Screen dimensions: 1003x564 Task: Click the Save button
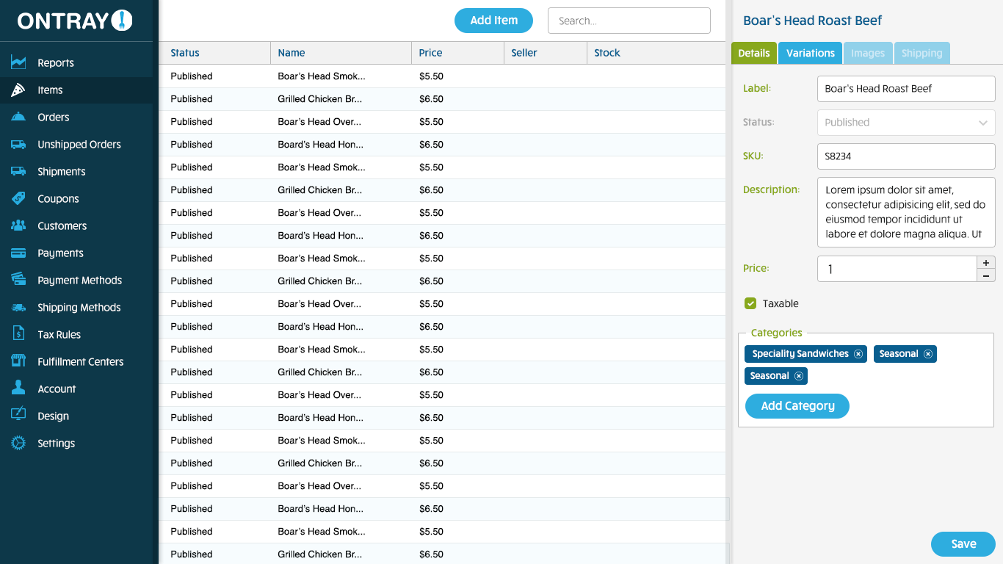[x=963, y=544]
